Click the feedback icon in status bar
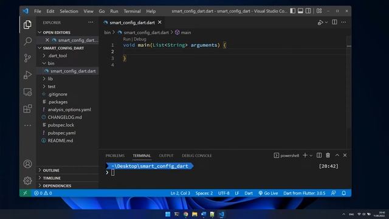Screen dimensions: 389x219 [x=333, y=193]
